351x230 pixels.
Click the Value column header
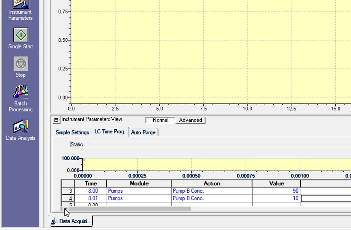tap(276, 184)
